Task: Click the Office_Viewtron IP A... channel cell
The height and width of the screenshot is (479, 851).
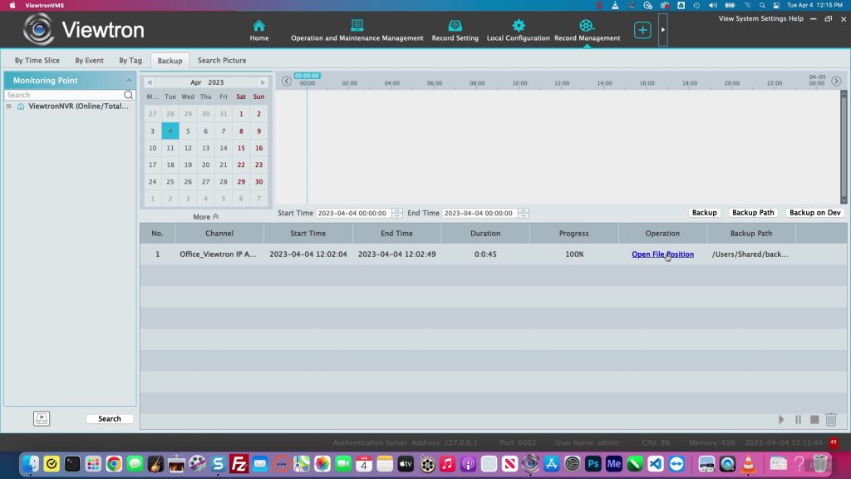Action: pos(218,254)
